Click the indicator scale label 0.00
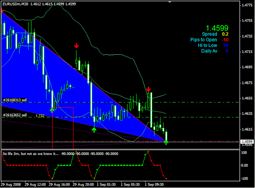Screen dimensions: 255x188 (x=244, y=166)
